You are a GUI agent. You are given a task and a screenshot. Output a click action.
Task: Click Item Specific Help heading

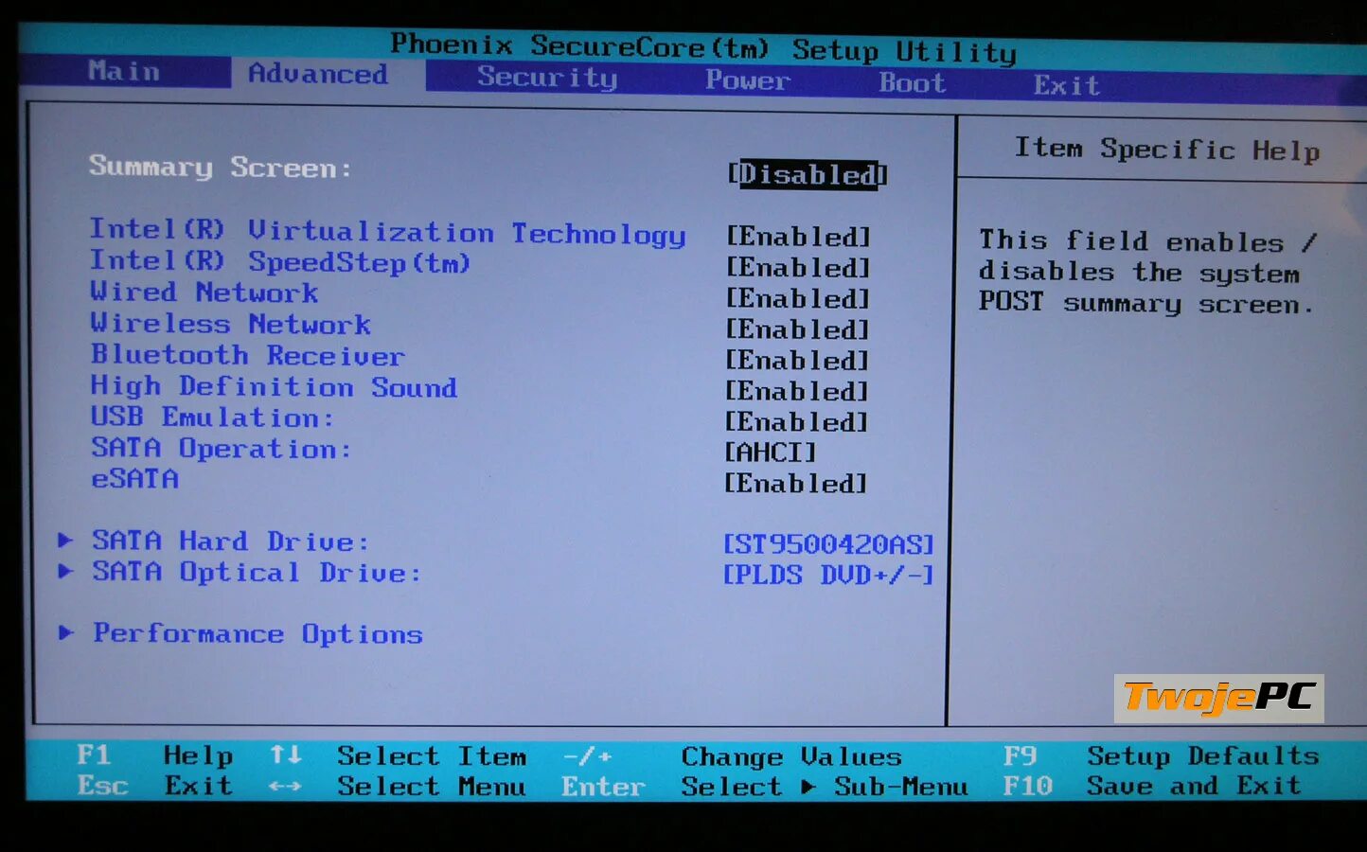(1167, 150)
